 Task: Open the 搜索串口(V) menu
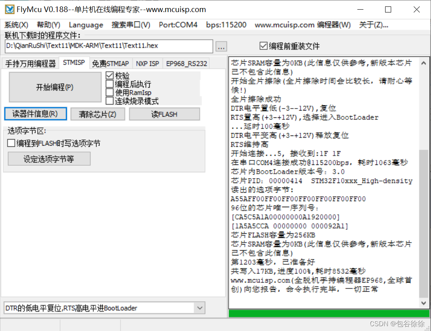131,25
